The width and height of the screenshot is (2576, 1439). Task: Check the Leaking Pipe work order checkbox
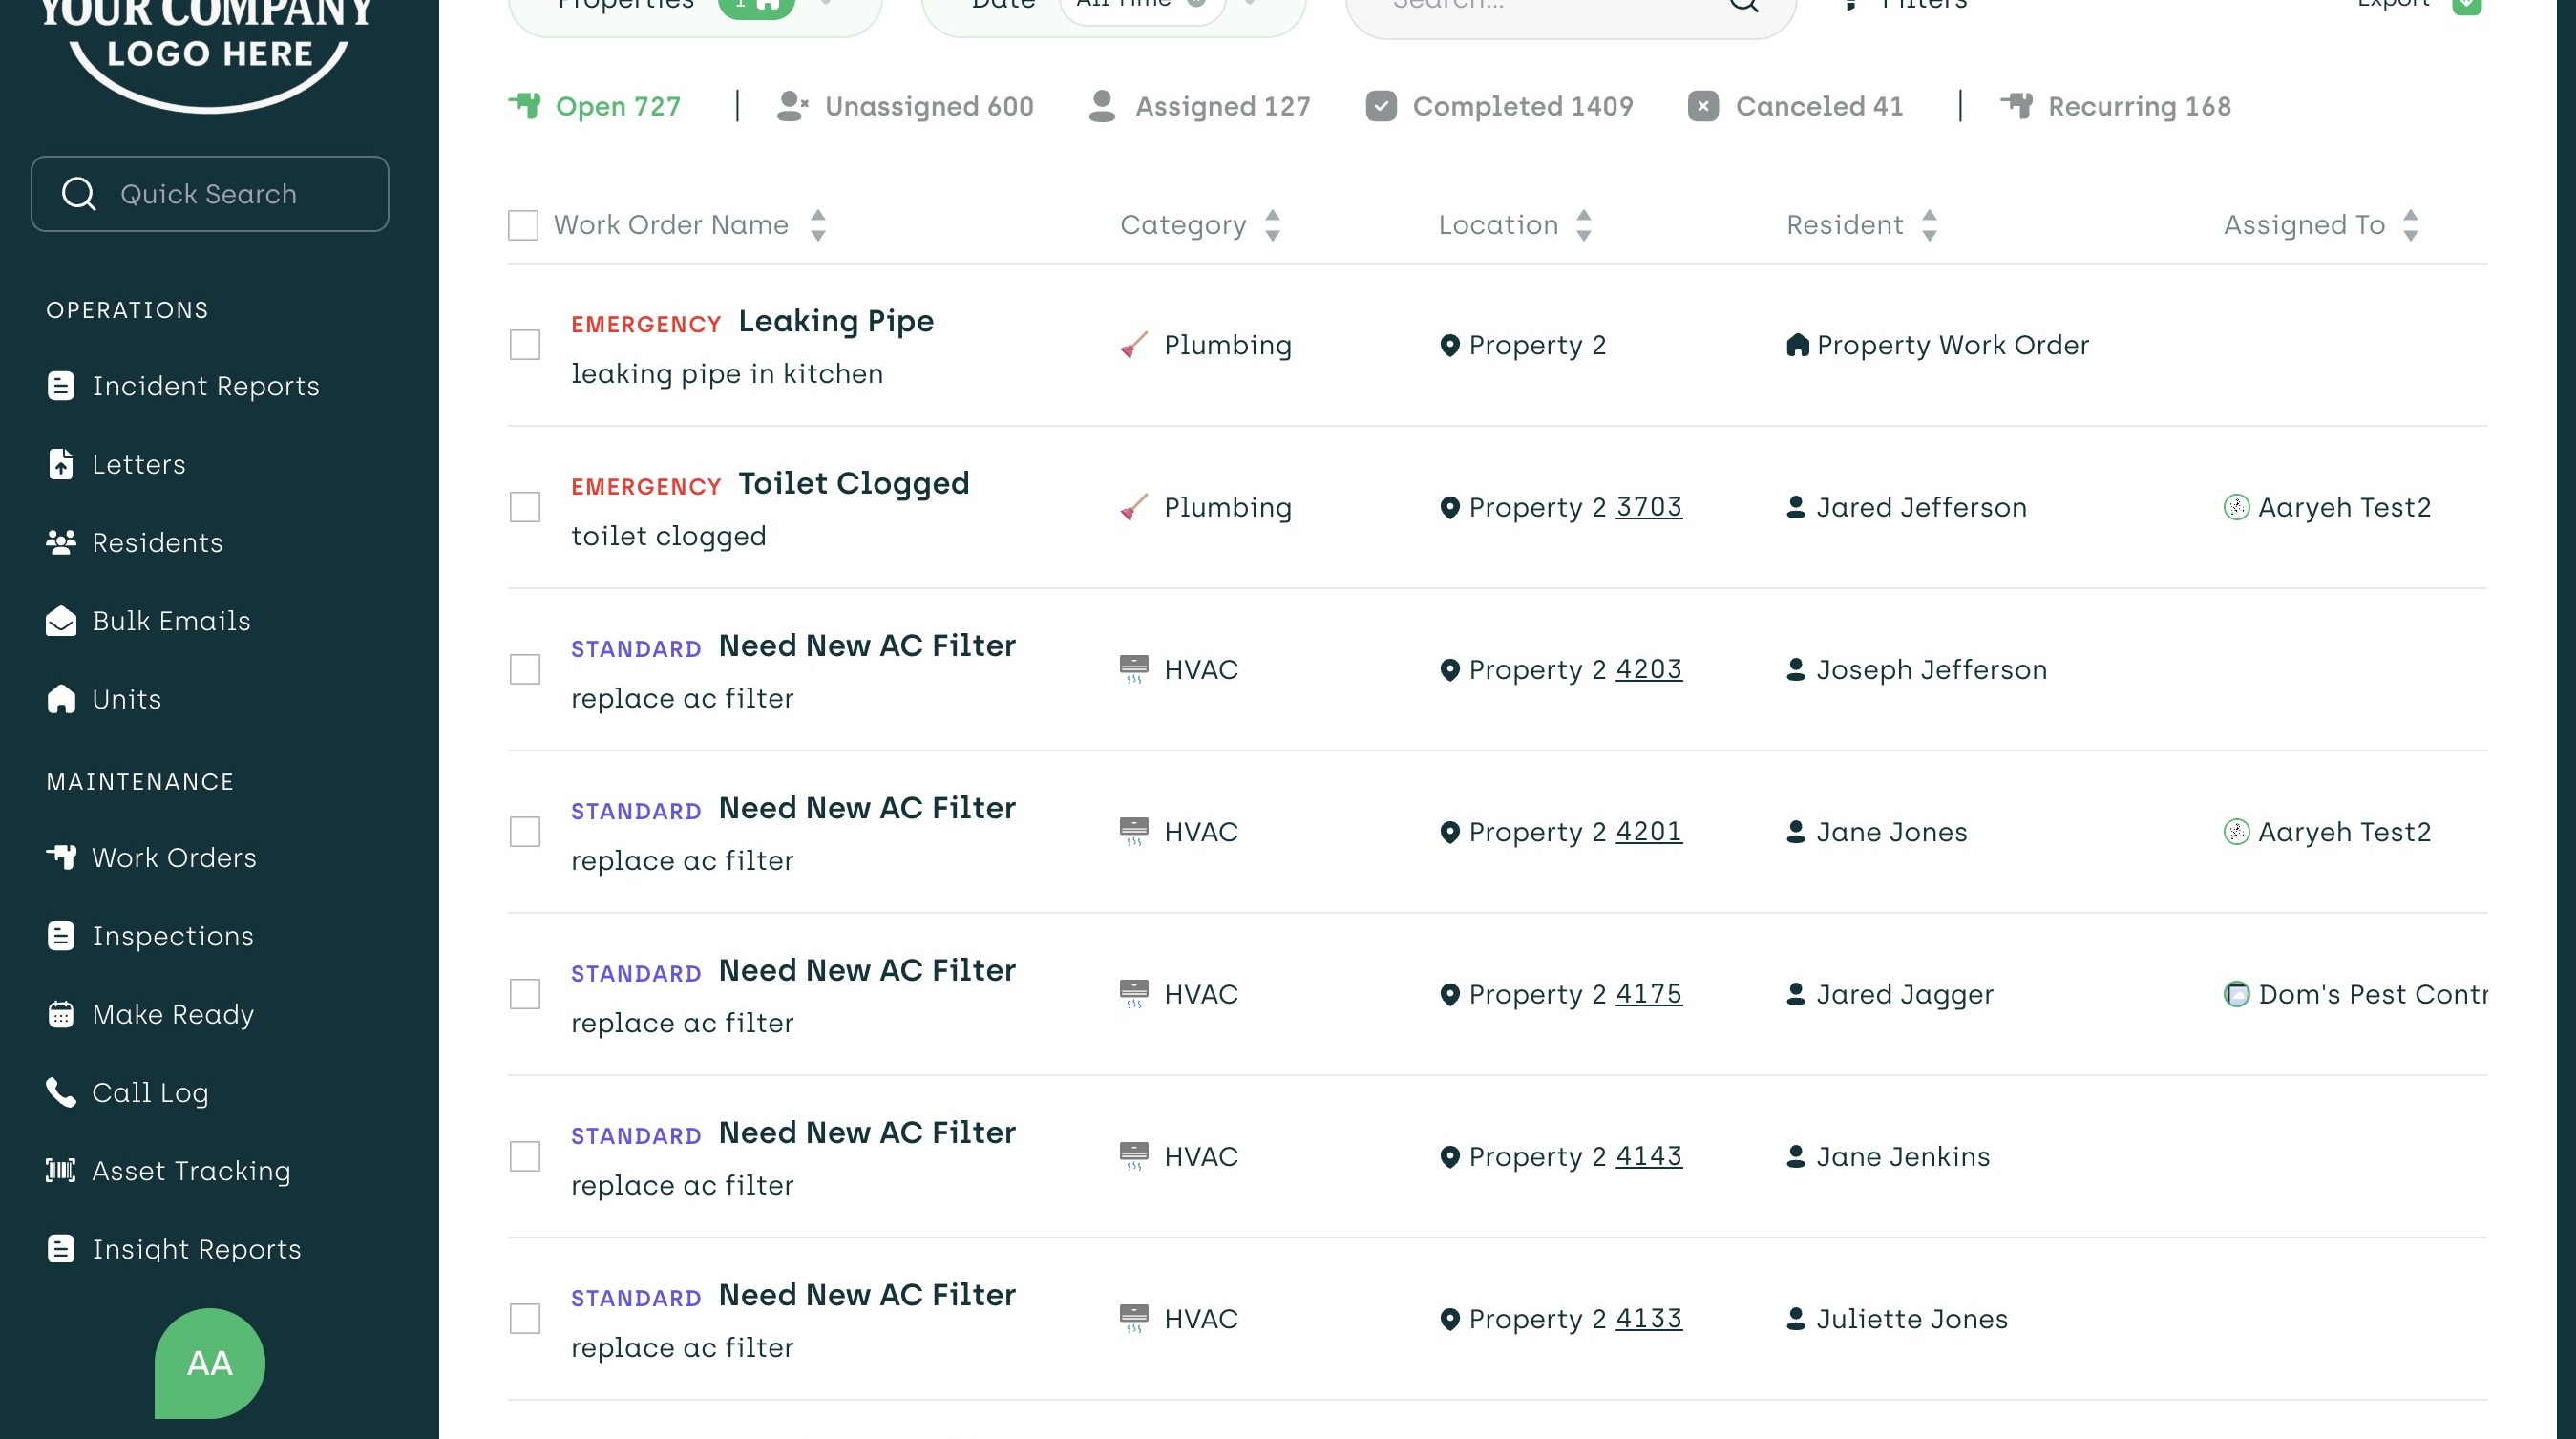(x=525, y=345)
